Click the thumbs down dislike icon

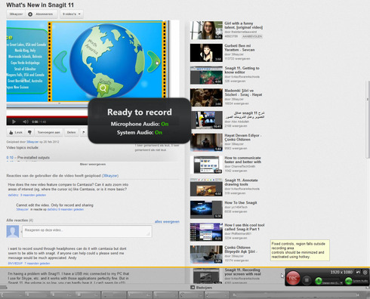point(29,132)
